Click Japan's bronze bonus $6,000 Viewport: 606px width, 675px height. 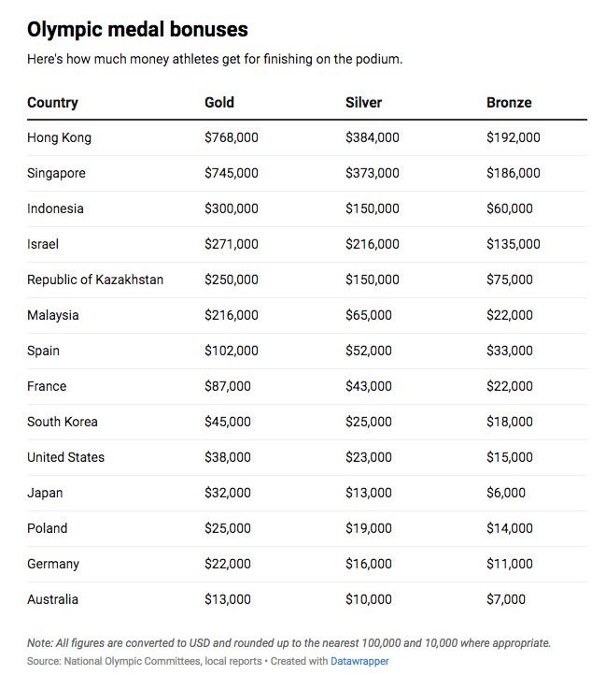coord(506,493)
